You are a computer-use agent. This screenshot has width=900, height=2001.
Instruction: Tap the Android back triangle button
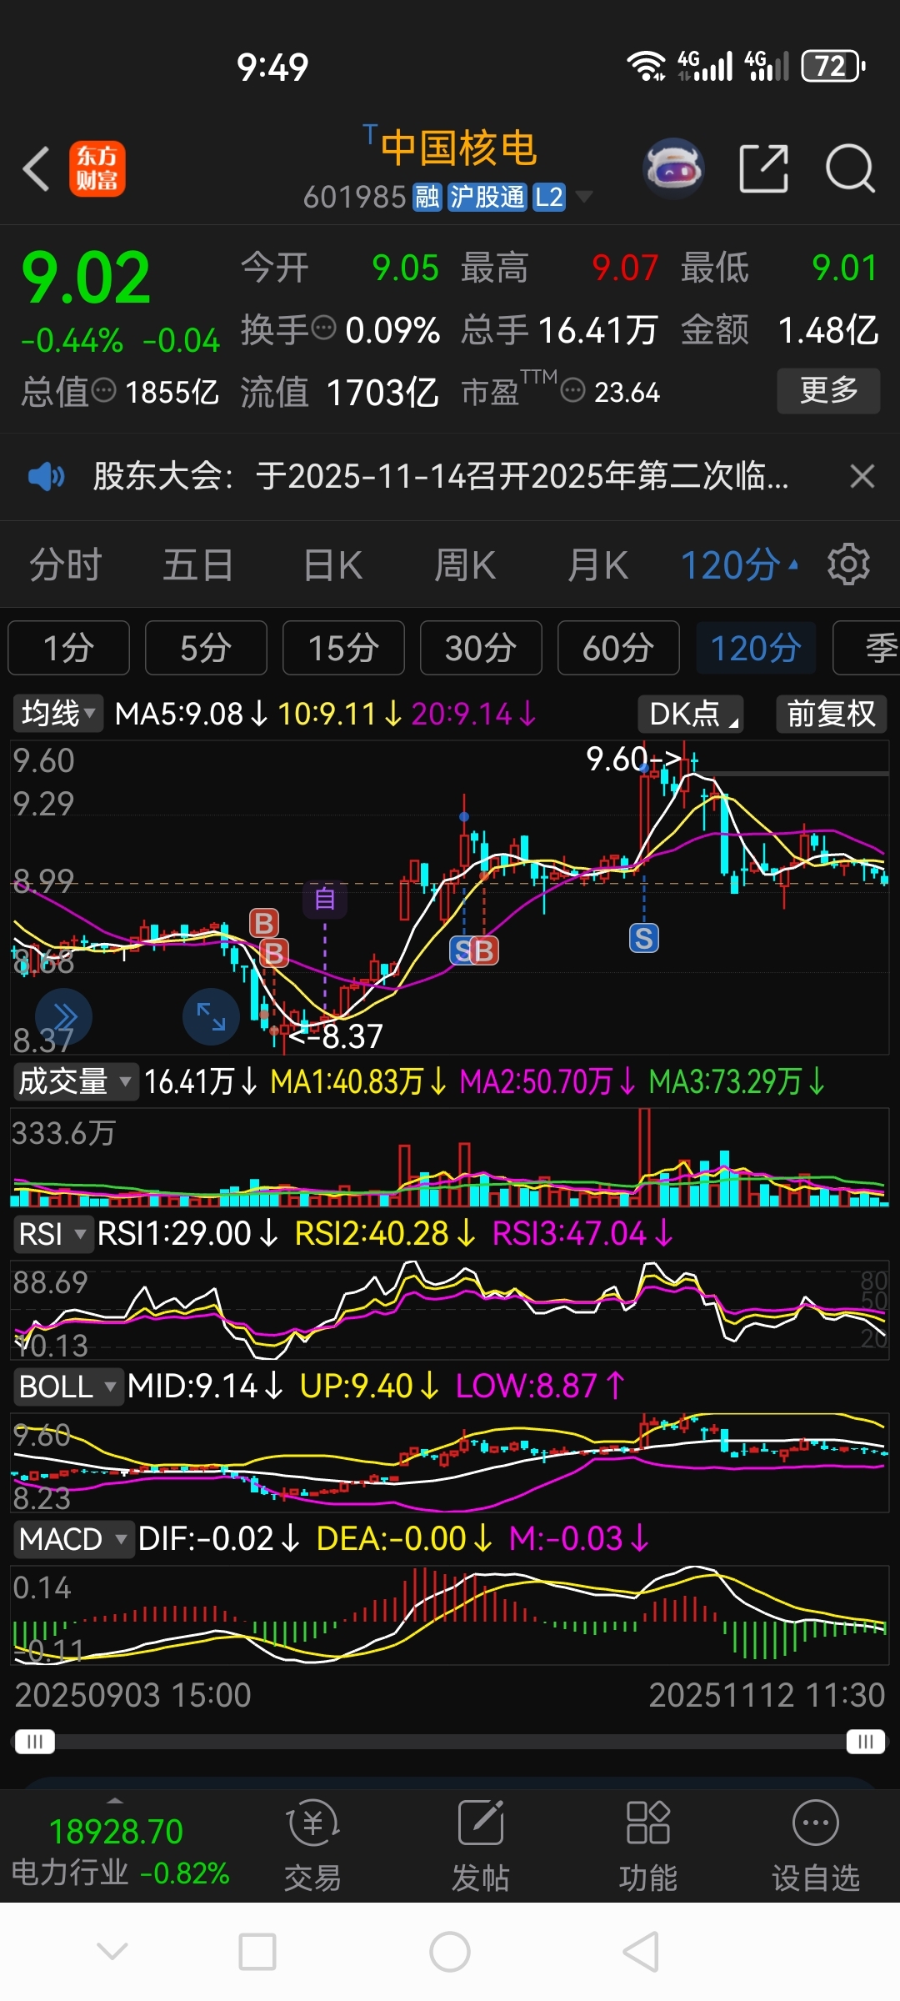click(x=642, y=1951)
